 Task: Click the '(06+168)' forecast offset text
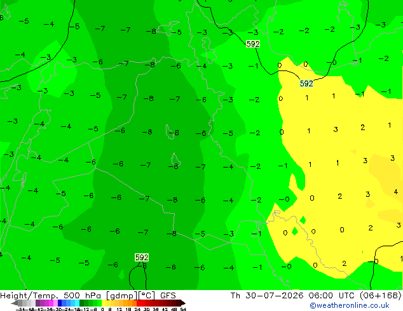[381, 296]
